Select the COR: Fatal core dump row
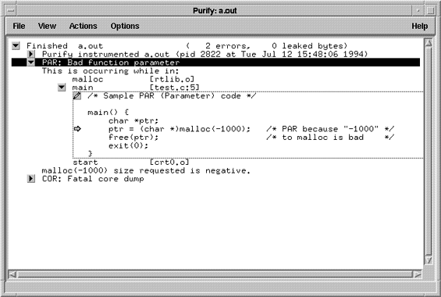The image size is (441, 297). 93,179
